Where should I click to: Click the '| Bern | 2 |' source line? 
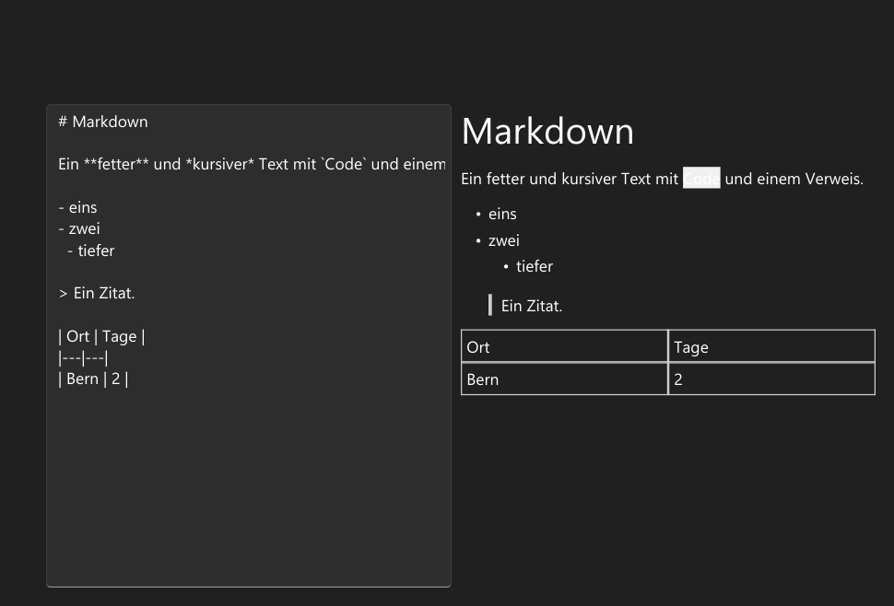click(x=93, y=379)
